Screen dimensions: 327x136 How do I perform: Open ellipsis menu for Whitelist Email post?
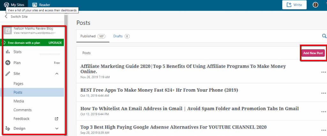[x=324, y=111]
